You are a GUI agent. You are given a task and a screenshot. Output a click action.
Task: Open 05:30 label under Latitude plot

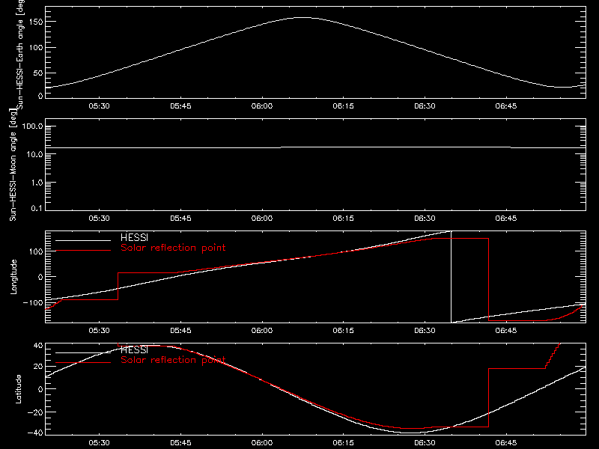(x=99, y=443)
